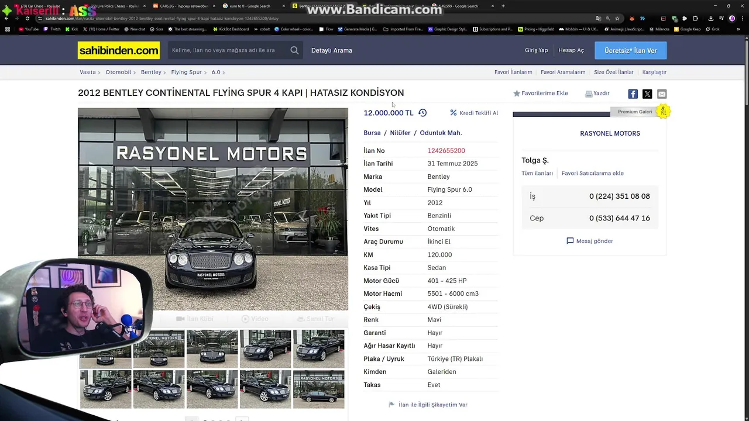Share listing on Facebook
This screenshot has width=749, height=421.
[633, 94]
